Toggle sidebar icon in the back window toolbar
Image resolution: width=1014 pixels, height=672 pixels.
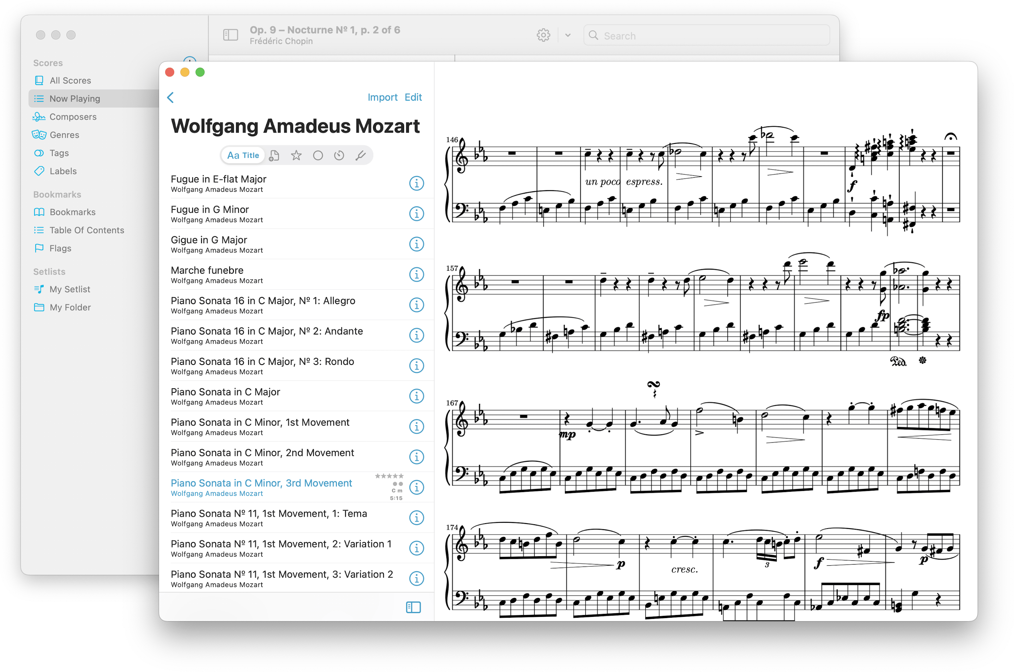230,35
